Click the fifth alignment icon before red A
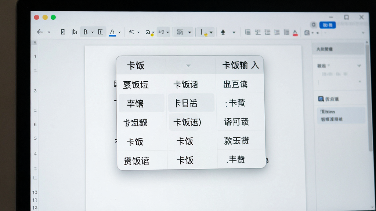The width and height of the screenshot is (376, 211). 286,32
